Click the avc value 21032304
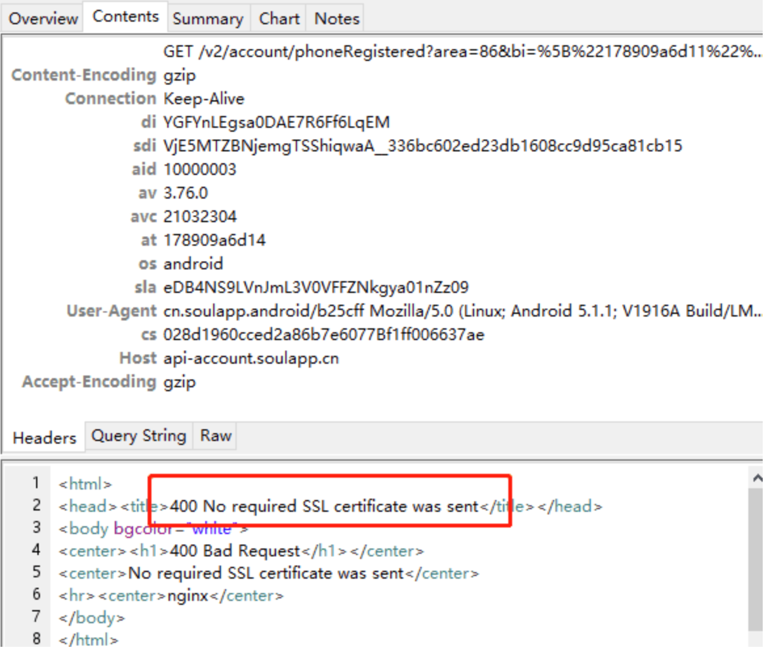766x654 pixels. [200, 216]
